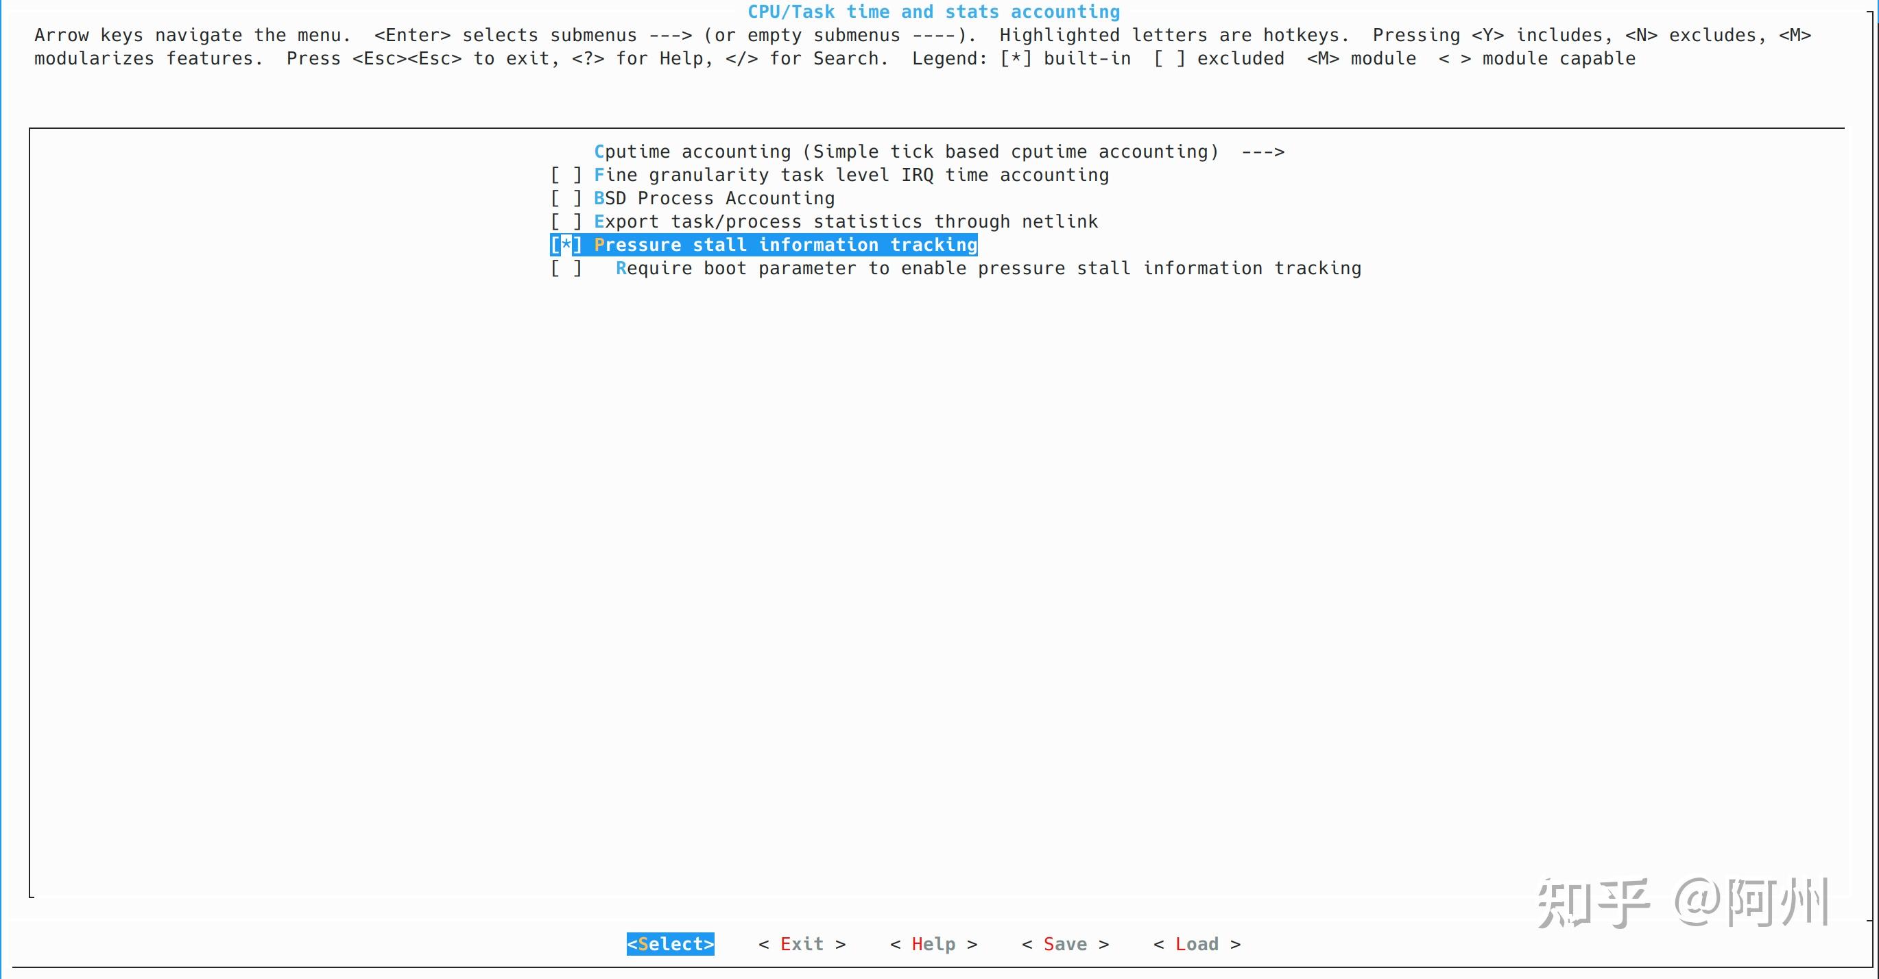Load a saved kernel configuration

click(x=1196, y=943)
